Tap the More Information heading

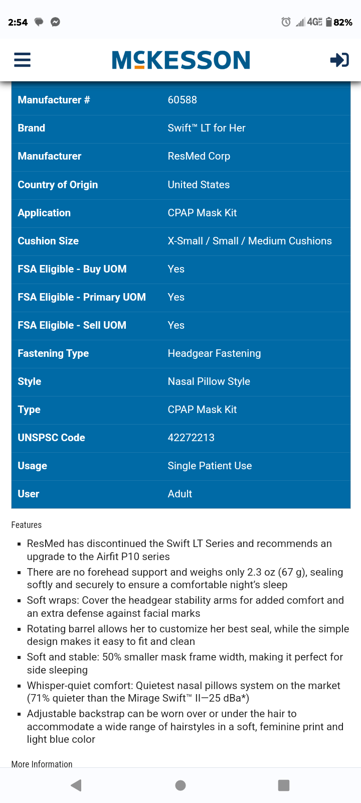42,764
